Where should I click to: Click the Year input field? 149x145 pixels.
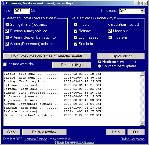pyautogui.click(x=22, y=11)
